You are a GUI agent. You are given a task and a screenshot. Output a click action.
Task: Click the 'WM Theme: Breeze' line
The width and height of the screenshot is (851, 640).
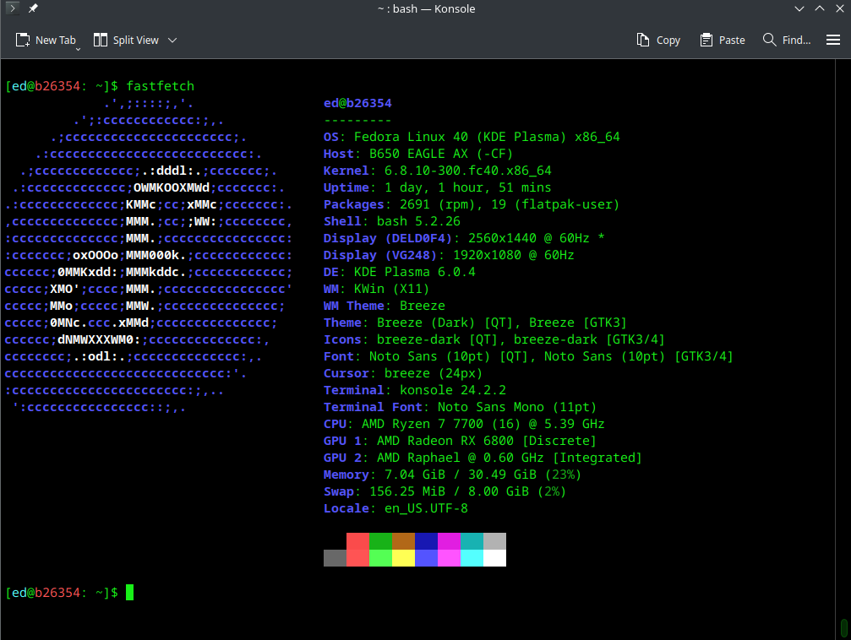(385, 306)
